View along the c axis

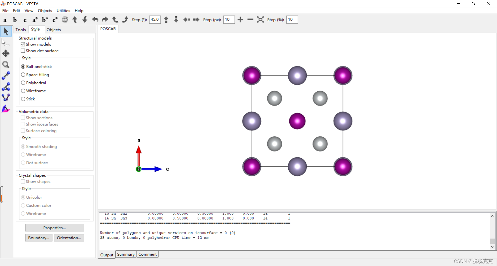tap(25, 20)
